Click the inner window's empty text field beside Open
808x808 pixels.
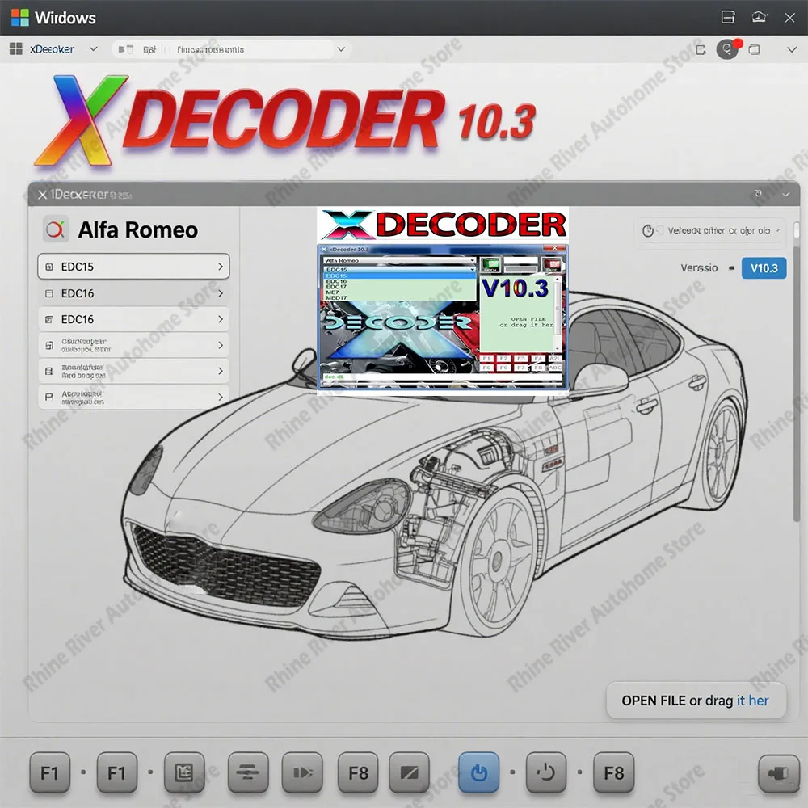click(x=521, y=260)
